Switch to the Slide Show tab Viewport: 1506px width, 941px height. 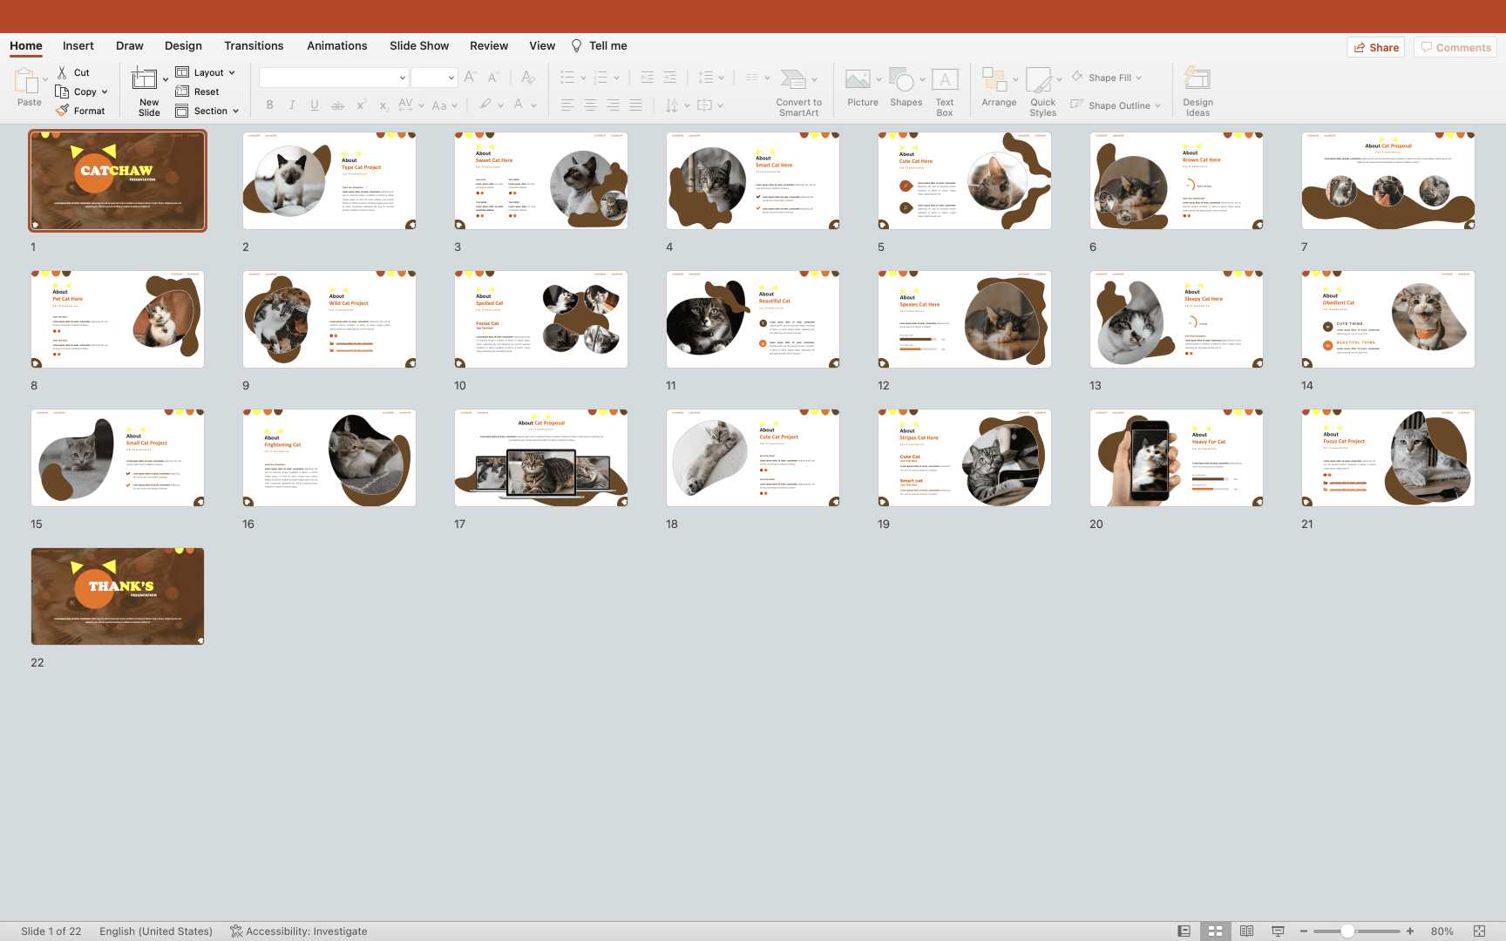418,46
